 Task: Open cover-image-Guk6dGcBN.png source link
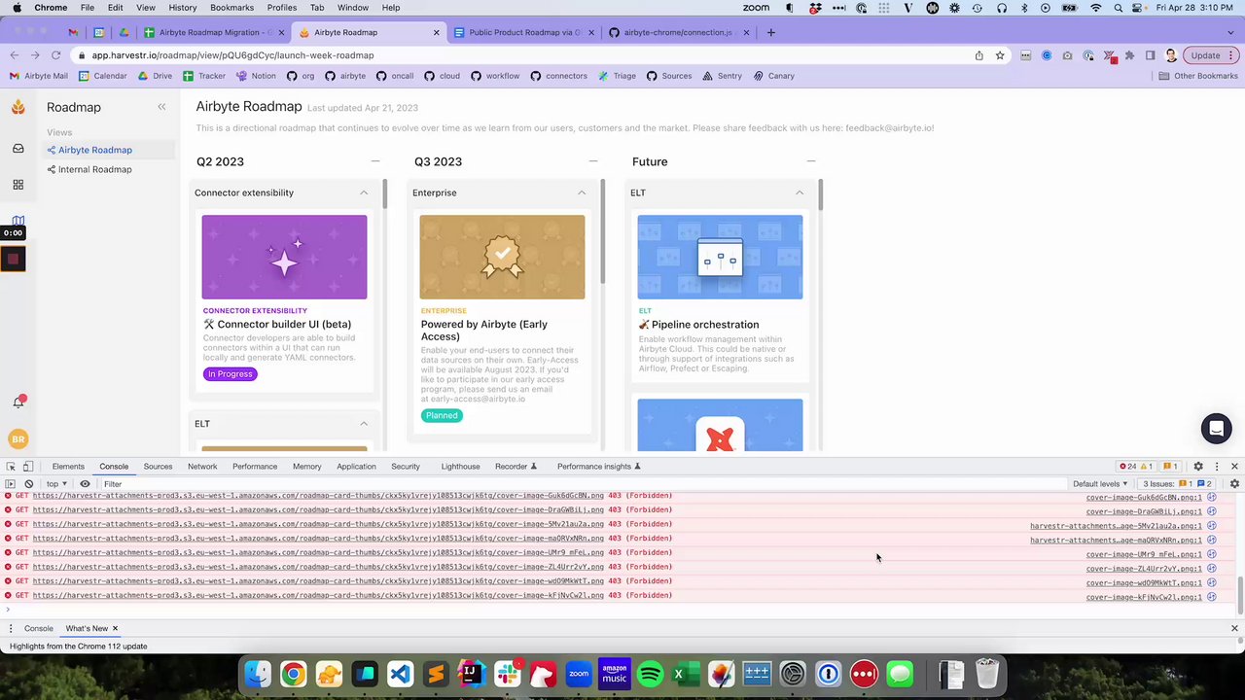(1144, 498)
